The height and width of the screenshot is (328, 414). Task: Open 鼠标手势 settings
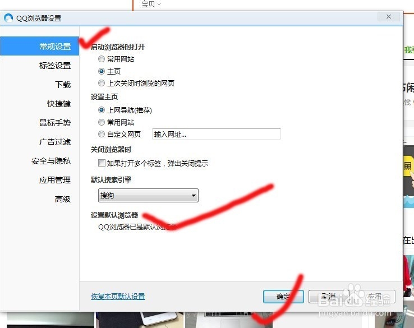click(55, 123)
